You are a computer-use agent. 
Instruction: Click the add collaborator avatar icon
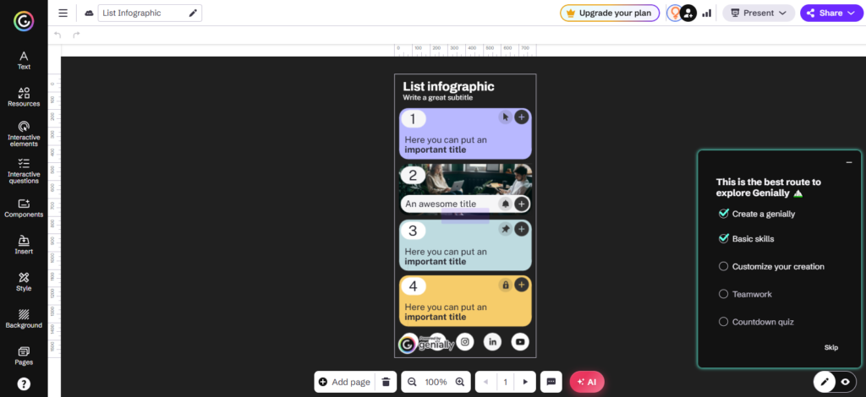click(688, 14)
